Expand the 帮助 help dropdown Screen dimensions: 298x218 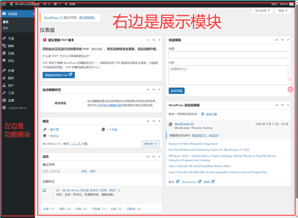click(x=283, y=11)
